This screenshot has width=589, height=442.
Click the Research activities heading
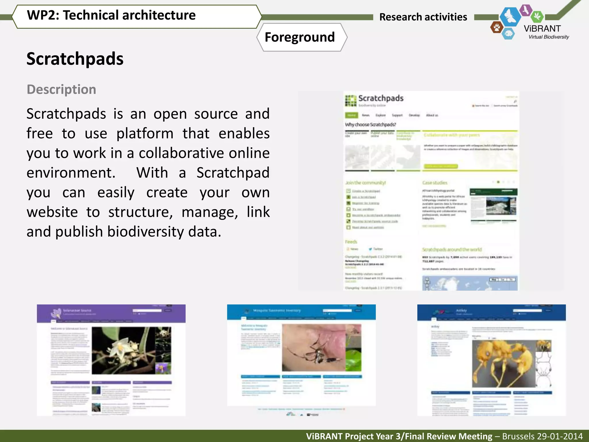[423, 17]
